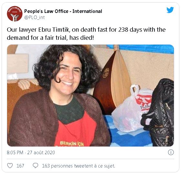Click 'has died!' at tweet text end
This screenshot has height=173, width=181.
pyautogui.click(x=81, y=38)
